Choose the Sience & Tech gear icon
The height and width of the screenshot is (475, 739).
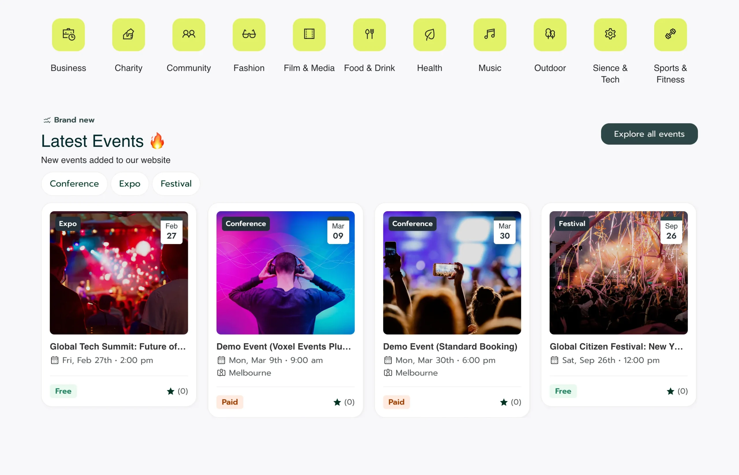tap(610, 35)
